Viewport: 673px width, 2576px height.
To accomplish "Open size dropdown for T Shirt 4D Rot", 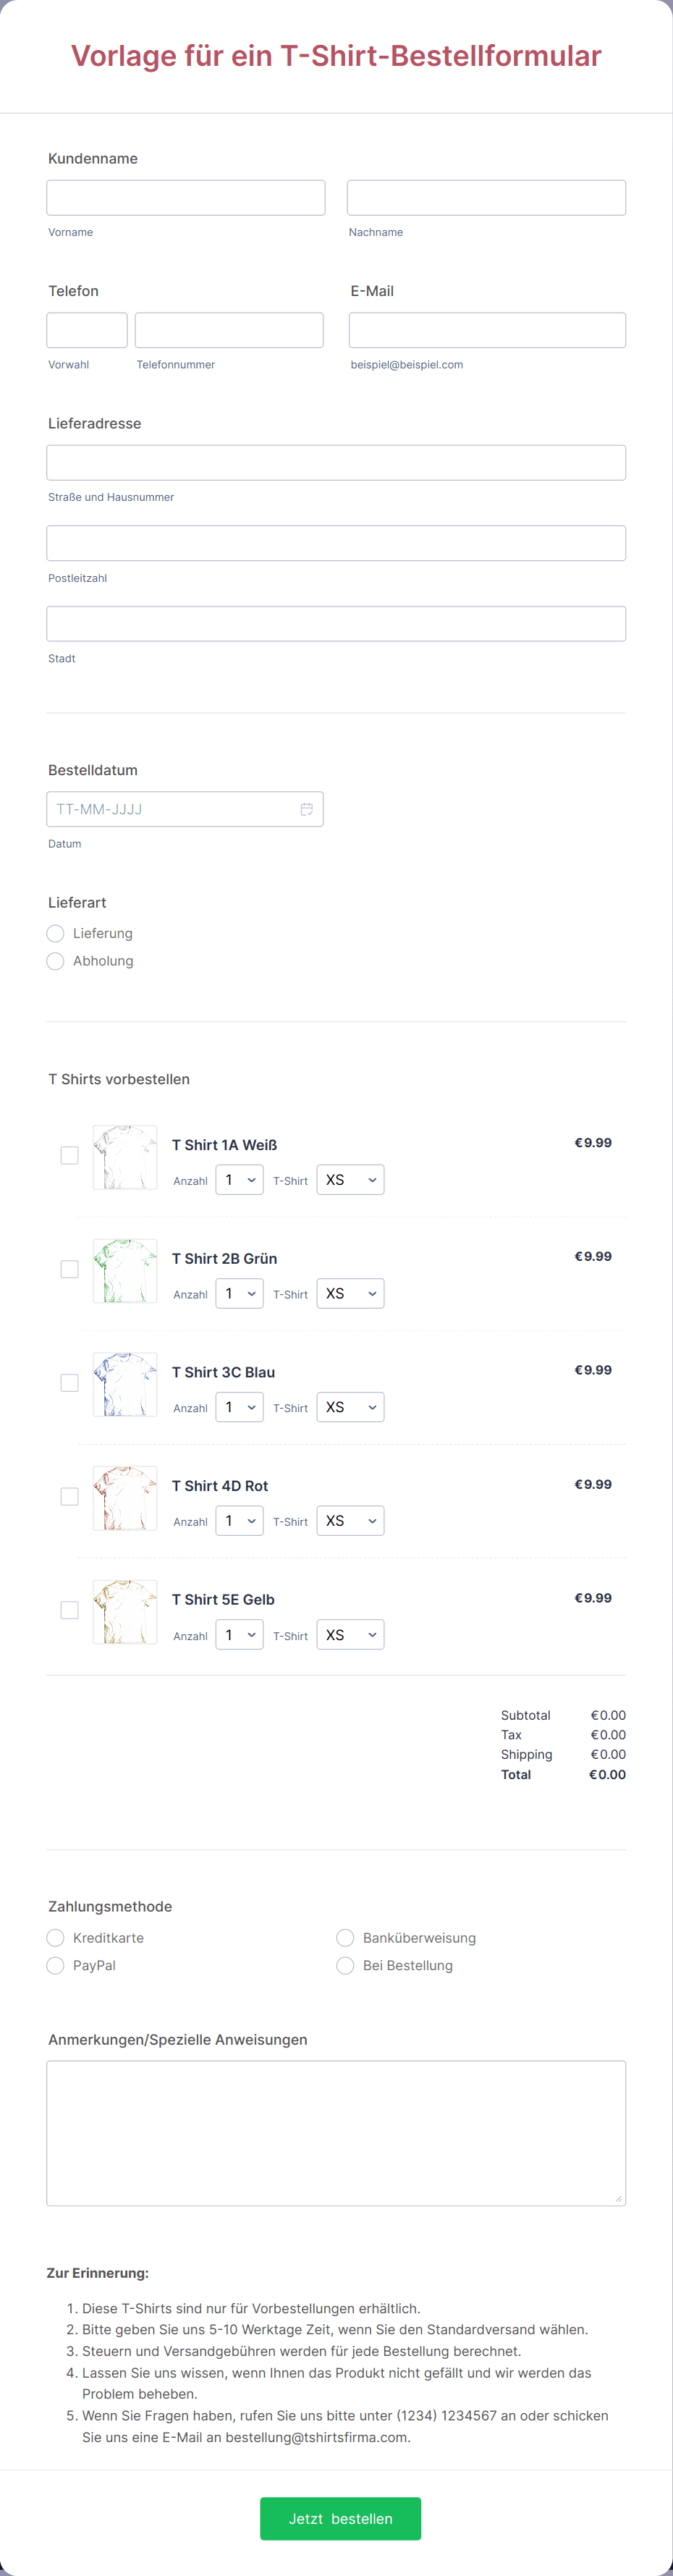I will click(x=350, y=1521).
